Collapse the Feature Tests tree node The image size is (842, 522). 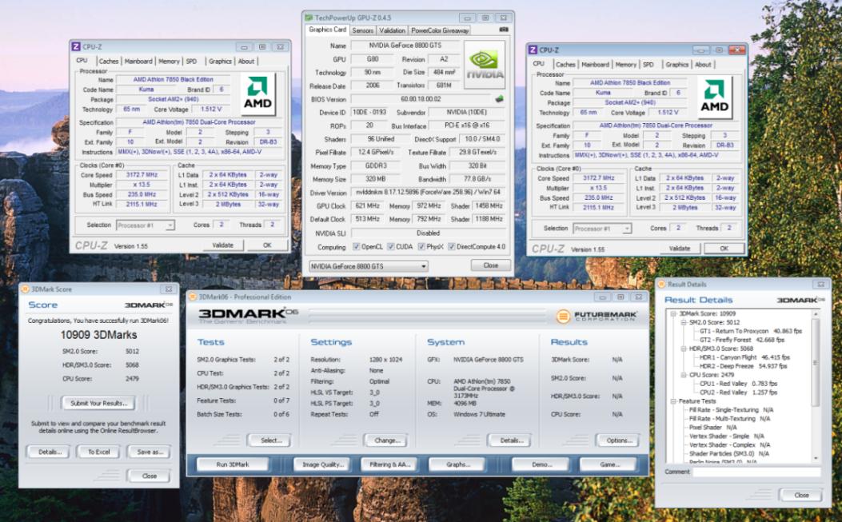(673, 401)
